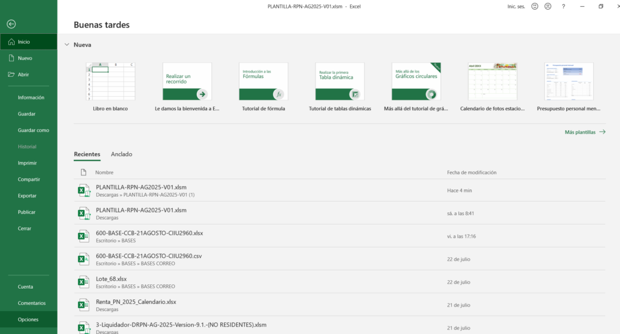Image resolution: width=620 pixels, height=334 pixels.
Task: Click Excel icon of 600-BASE-CCB-21AGOSTO-CIIU2960.xlsx
Action: tap(83, 237)
